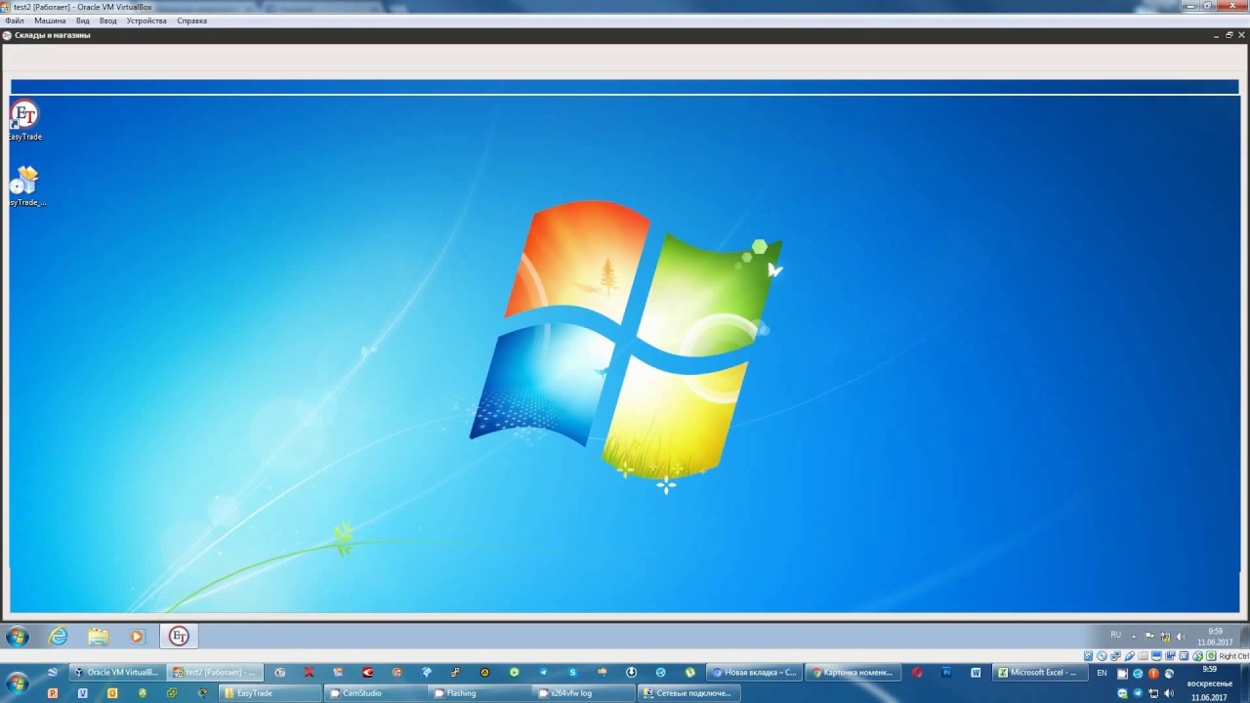Show hidden icons in guest system tray
The width and height of the screenshot is (1250, 703).
coord(1134,636)
